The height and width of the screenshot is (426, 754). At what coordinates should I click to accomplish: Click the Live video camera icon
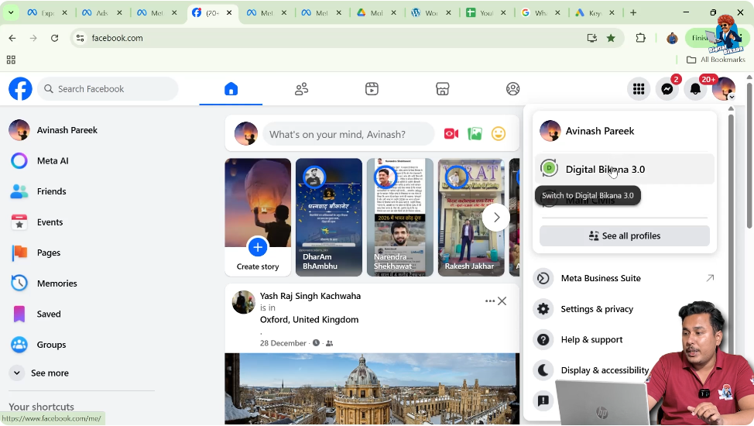451,134
